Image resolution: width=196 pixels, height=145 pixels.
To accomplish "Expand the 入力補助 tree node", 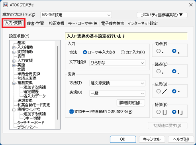I will click(14, 48).
